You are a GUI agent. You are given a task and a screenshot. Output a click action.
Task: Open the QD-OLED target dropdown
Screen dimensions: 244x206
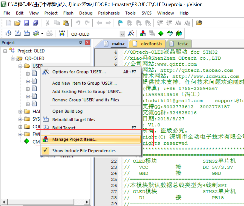click(122, 34)
